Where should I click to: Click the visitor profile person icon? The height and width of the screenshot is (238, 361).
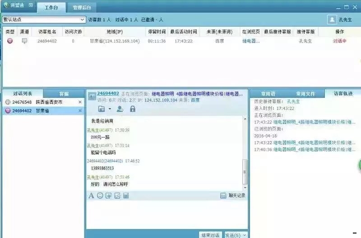[x=120, y=109]
